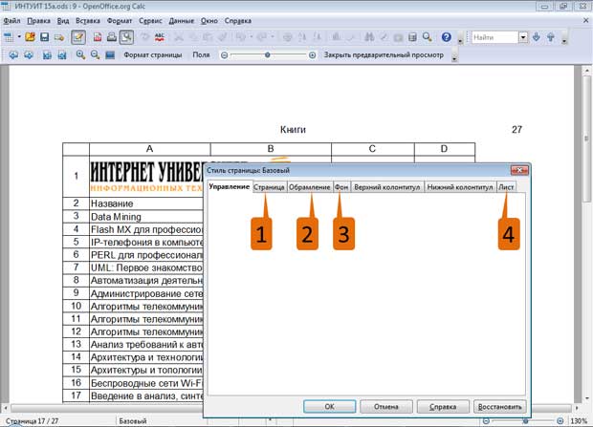Click the Zoom magnifier icon in the main toolbar
The height and width of the screenshot is (427, 593).
pos(428,37)
